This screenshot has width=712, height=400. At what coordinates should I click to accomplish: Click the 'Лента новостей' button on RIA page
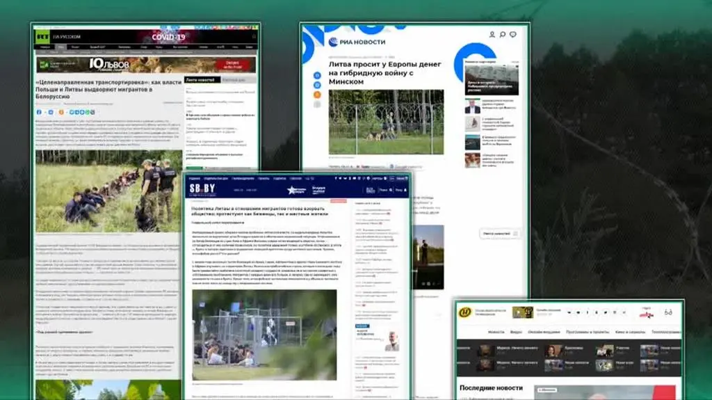tap(498, 234)
